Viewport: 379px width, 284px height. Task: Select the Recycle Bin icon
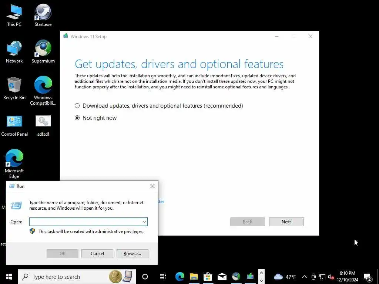[x=14, y=88]
